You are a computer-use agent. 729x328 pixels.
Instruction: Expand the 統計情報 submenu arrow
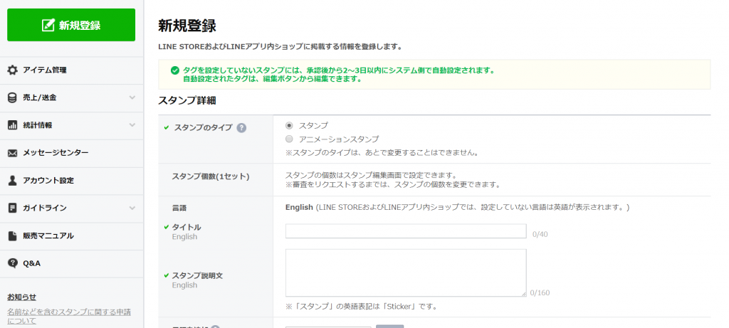tap(132, 125)
